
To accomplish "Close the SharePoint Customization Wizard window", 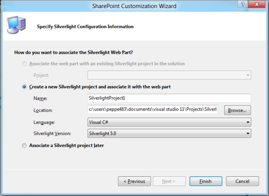I will coord(256,4).
